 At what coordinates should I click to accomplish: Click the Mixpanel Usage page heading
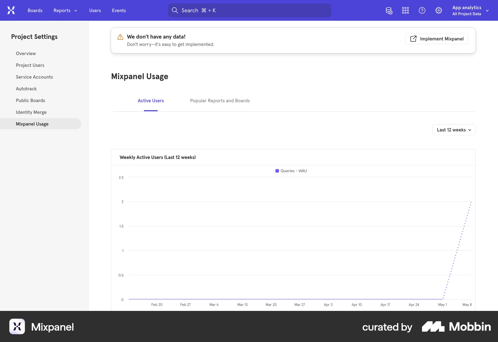pyautogui.click(x=140, y=76)
